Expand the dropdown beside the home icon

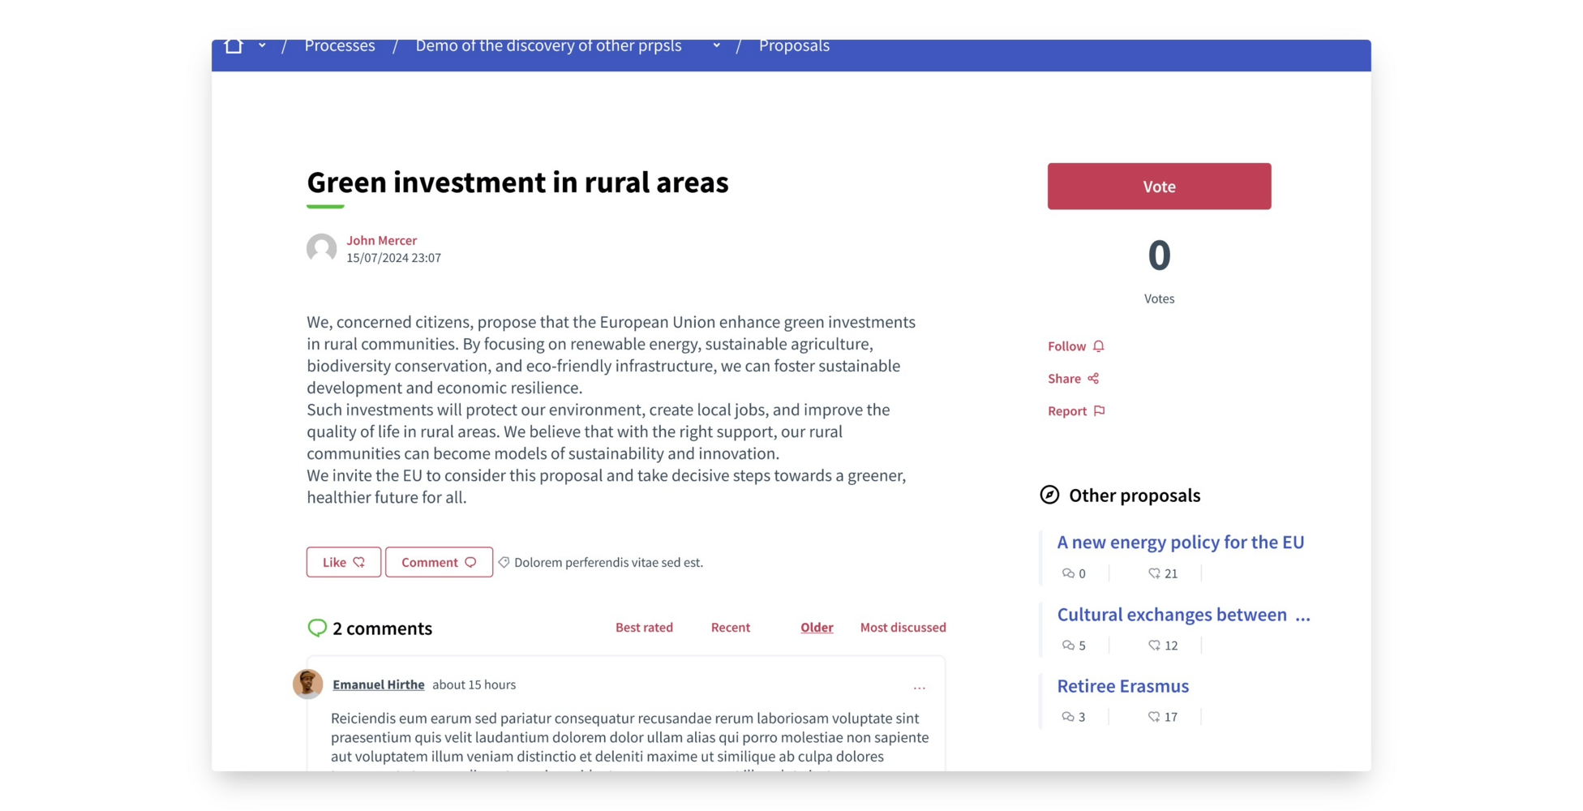coord(262,46)
